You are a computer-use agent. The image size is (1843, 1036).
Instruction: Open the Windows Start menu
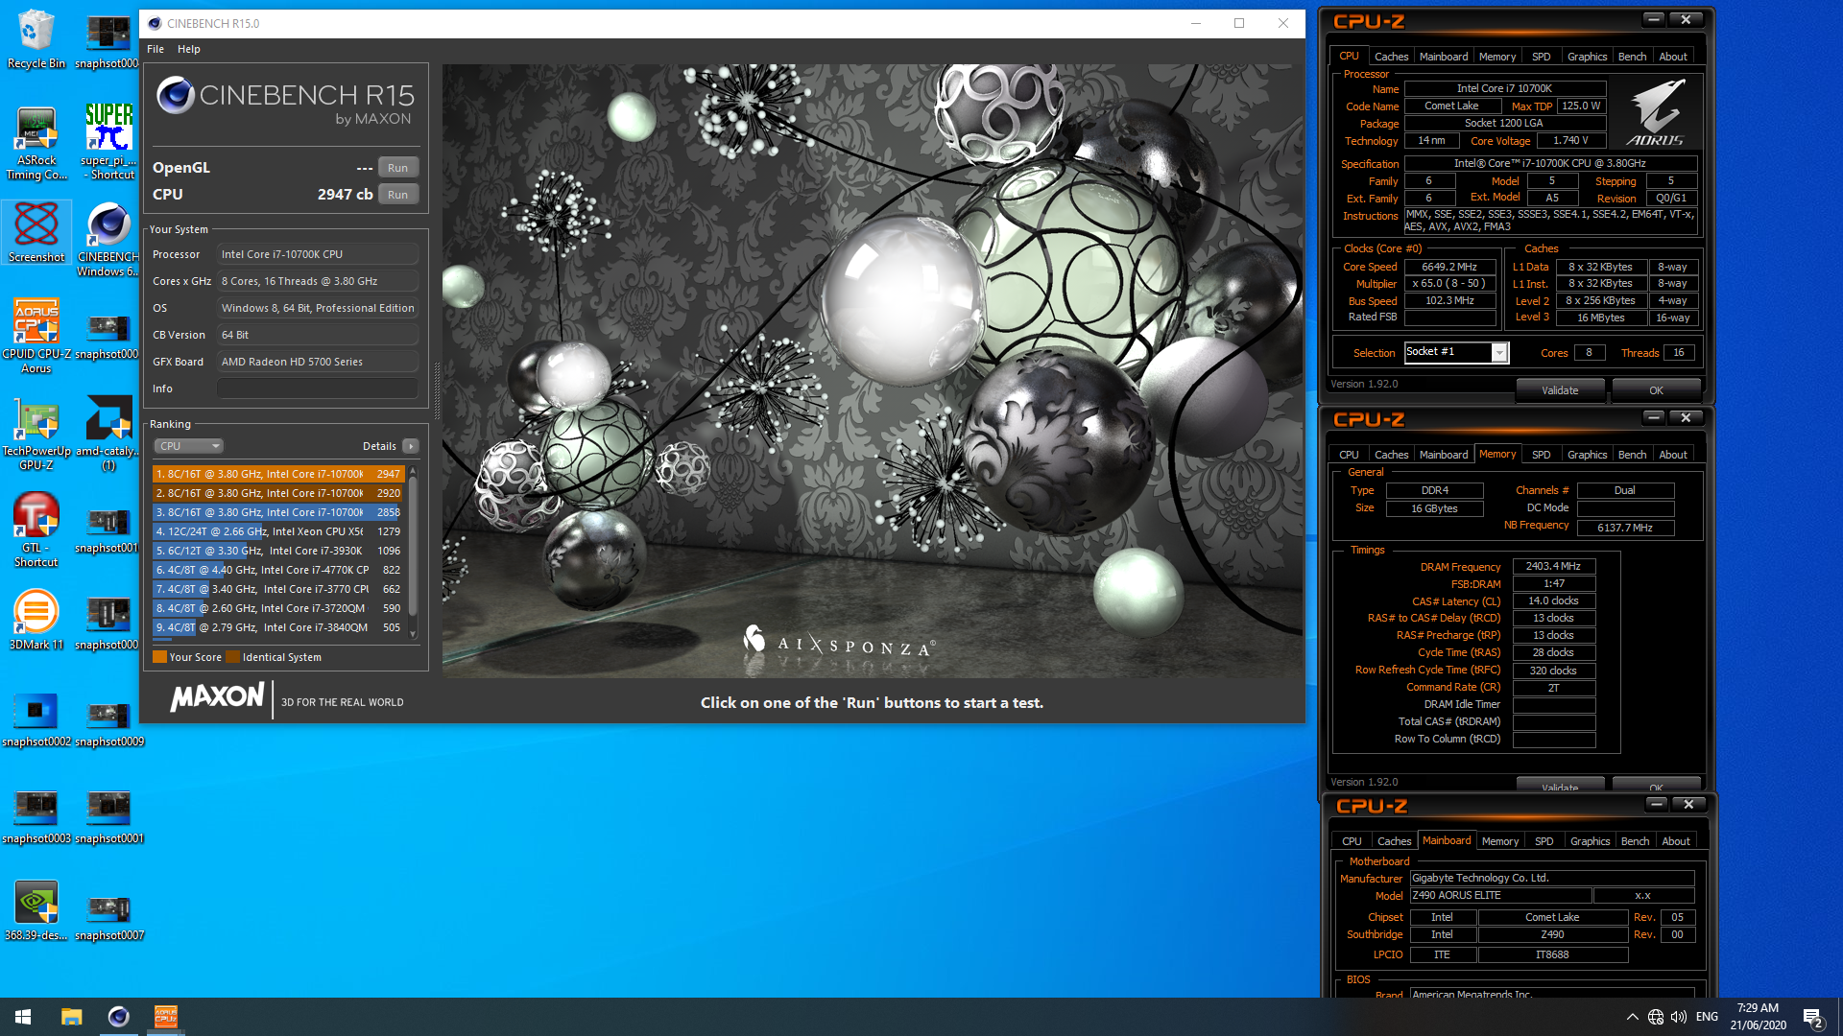point(23,1017)
